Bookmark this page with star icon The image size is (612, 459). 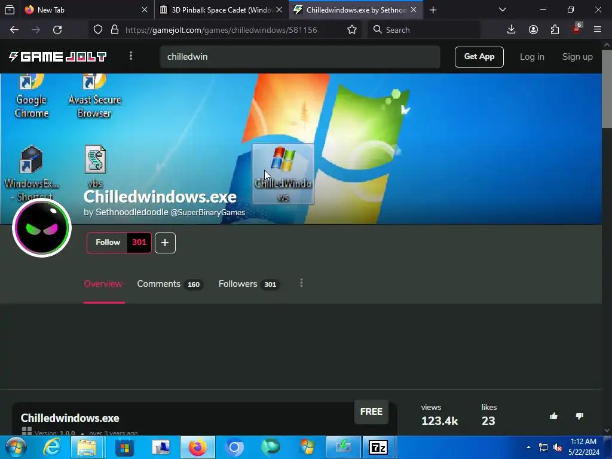[x=351, y=30]
